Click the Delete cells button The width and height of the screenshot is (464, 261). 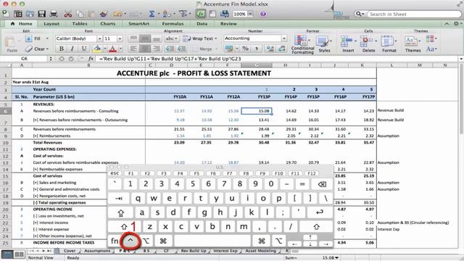coord(368,43)
